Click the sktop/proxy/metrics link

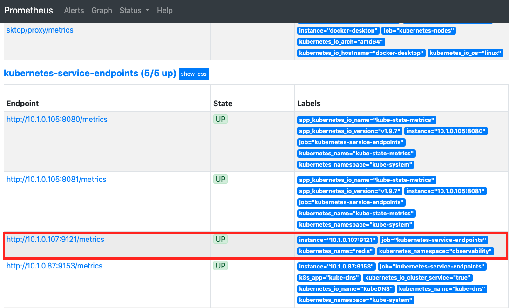(40, 30)
